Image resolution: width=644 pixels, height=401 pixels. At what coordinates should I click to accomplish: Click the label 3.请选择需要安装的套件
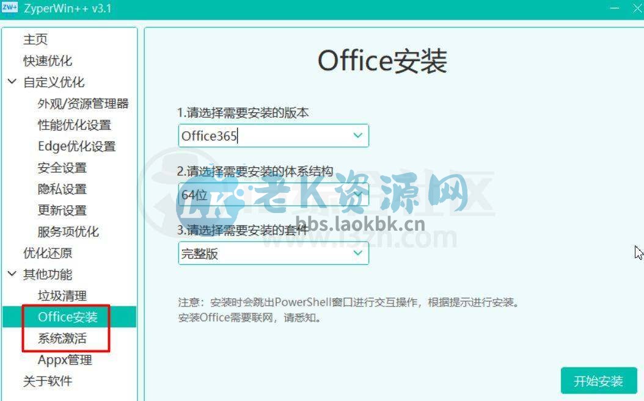pyautogui.click(x=243, y=230)
